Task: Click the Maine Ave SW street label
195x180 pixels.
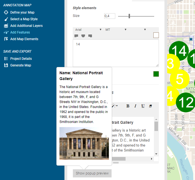Action: [177, 136]
